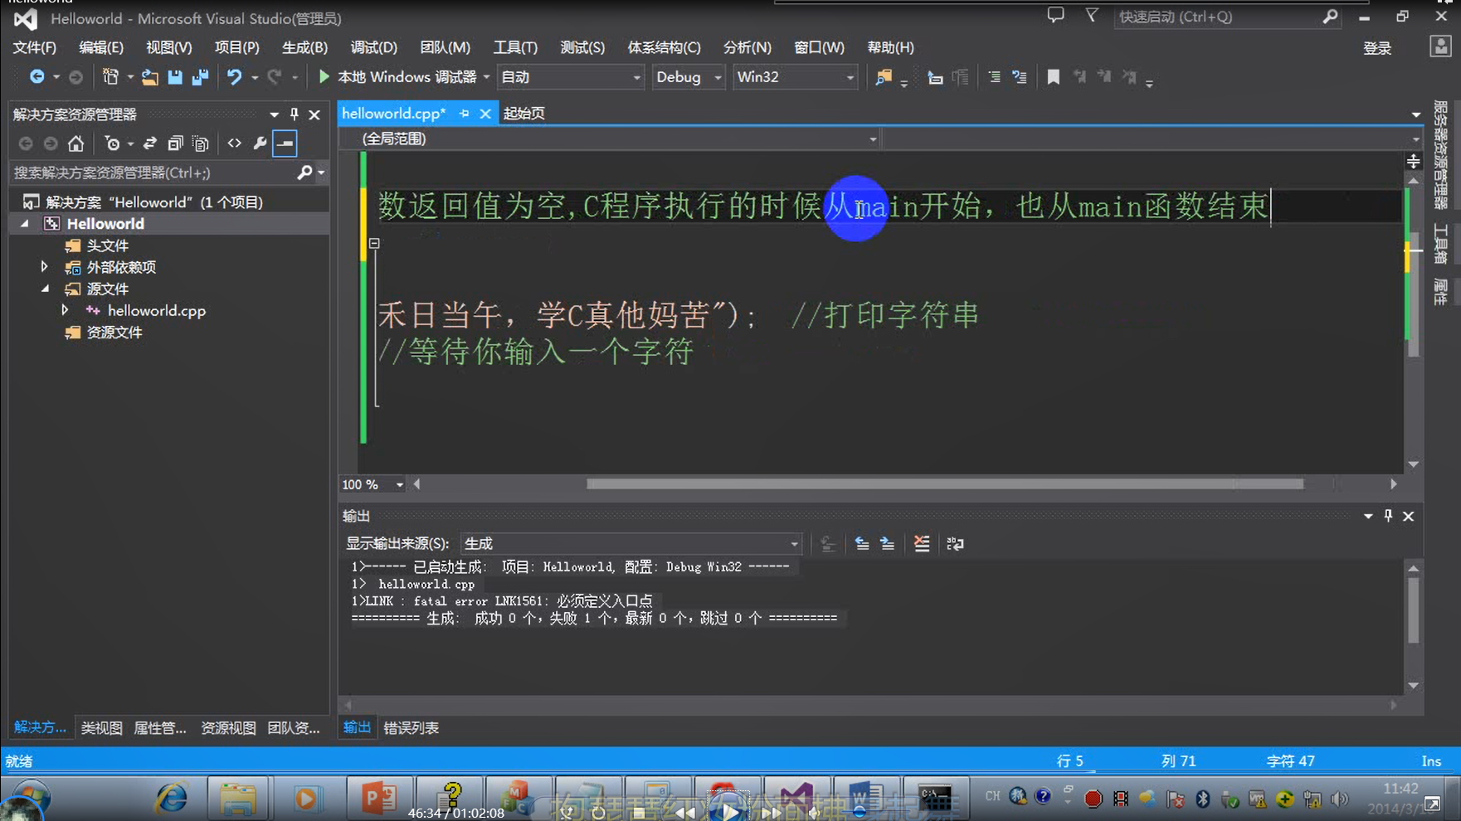Click the Clear All output icon
The width and height of the screenshot is (1461, 821).
click(x=921, y=544)
